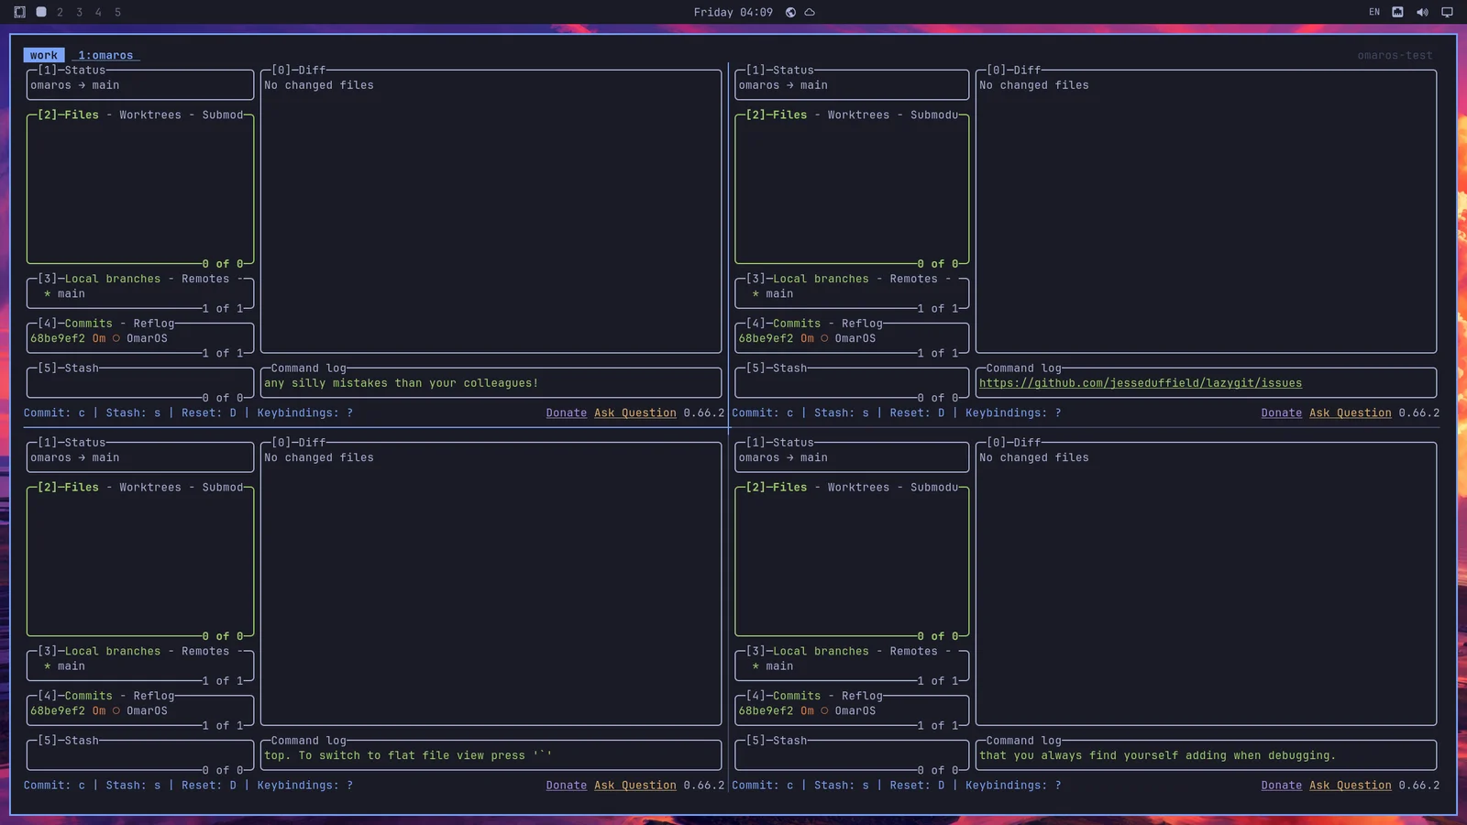Select the Commits tab in bottom-right pane
1467x825 pixels.
point(797,696)
